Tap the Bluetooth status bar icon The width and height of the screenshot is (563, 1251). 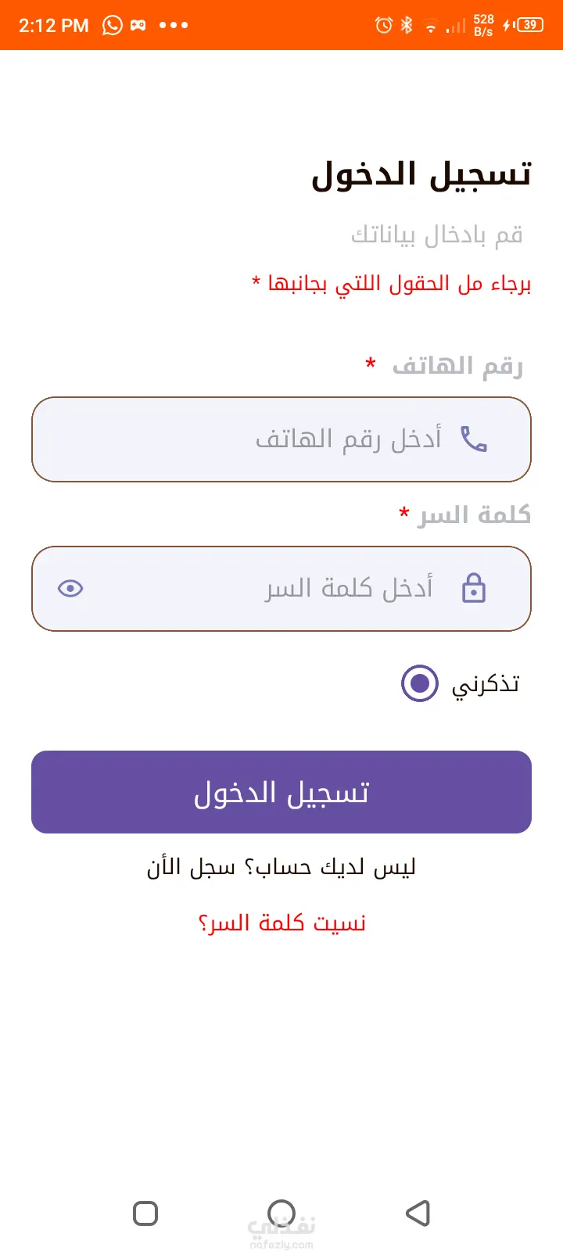[407, 25]
